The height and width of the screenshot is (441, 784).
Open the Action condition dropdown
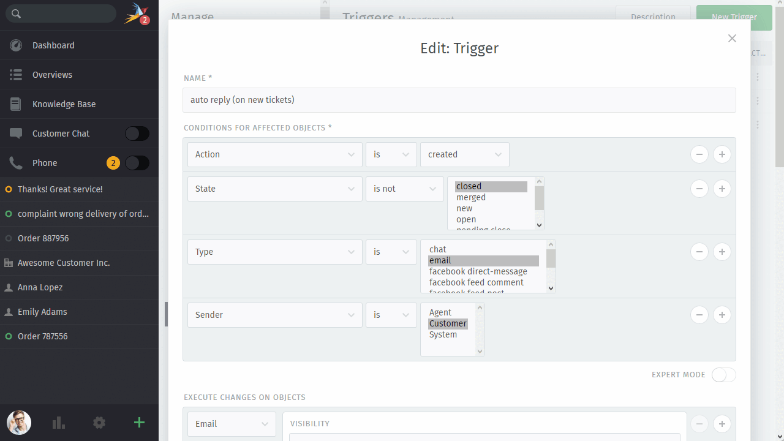click(x=274, y=154)
